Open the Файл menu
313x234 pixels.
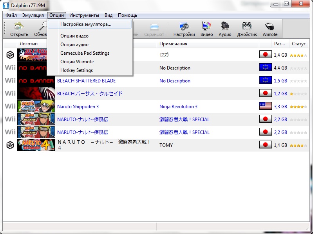11,15
